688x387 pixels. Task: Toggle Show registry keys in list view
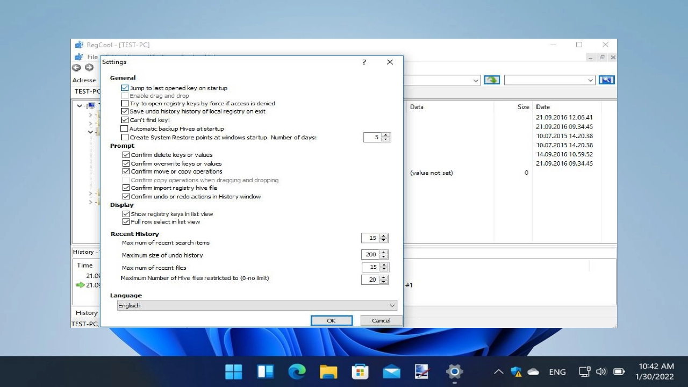(126, 213)
